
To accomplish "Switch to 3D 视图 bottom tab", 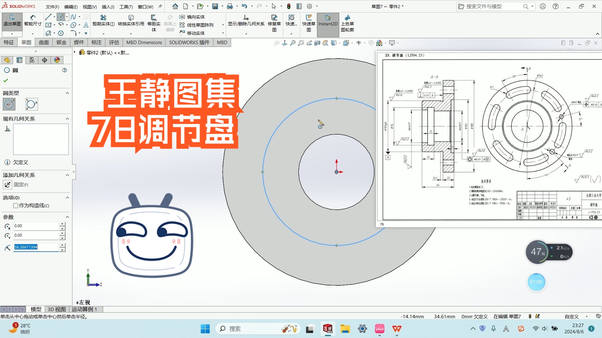I will pyautogui.click(x=57, y=309).
